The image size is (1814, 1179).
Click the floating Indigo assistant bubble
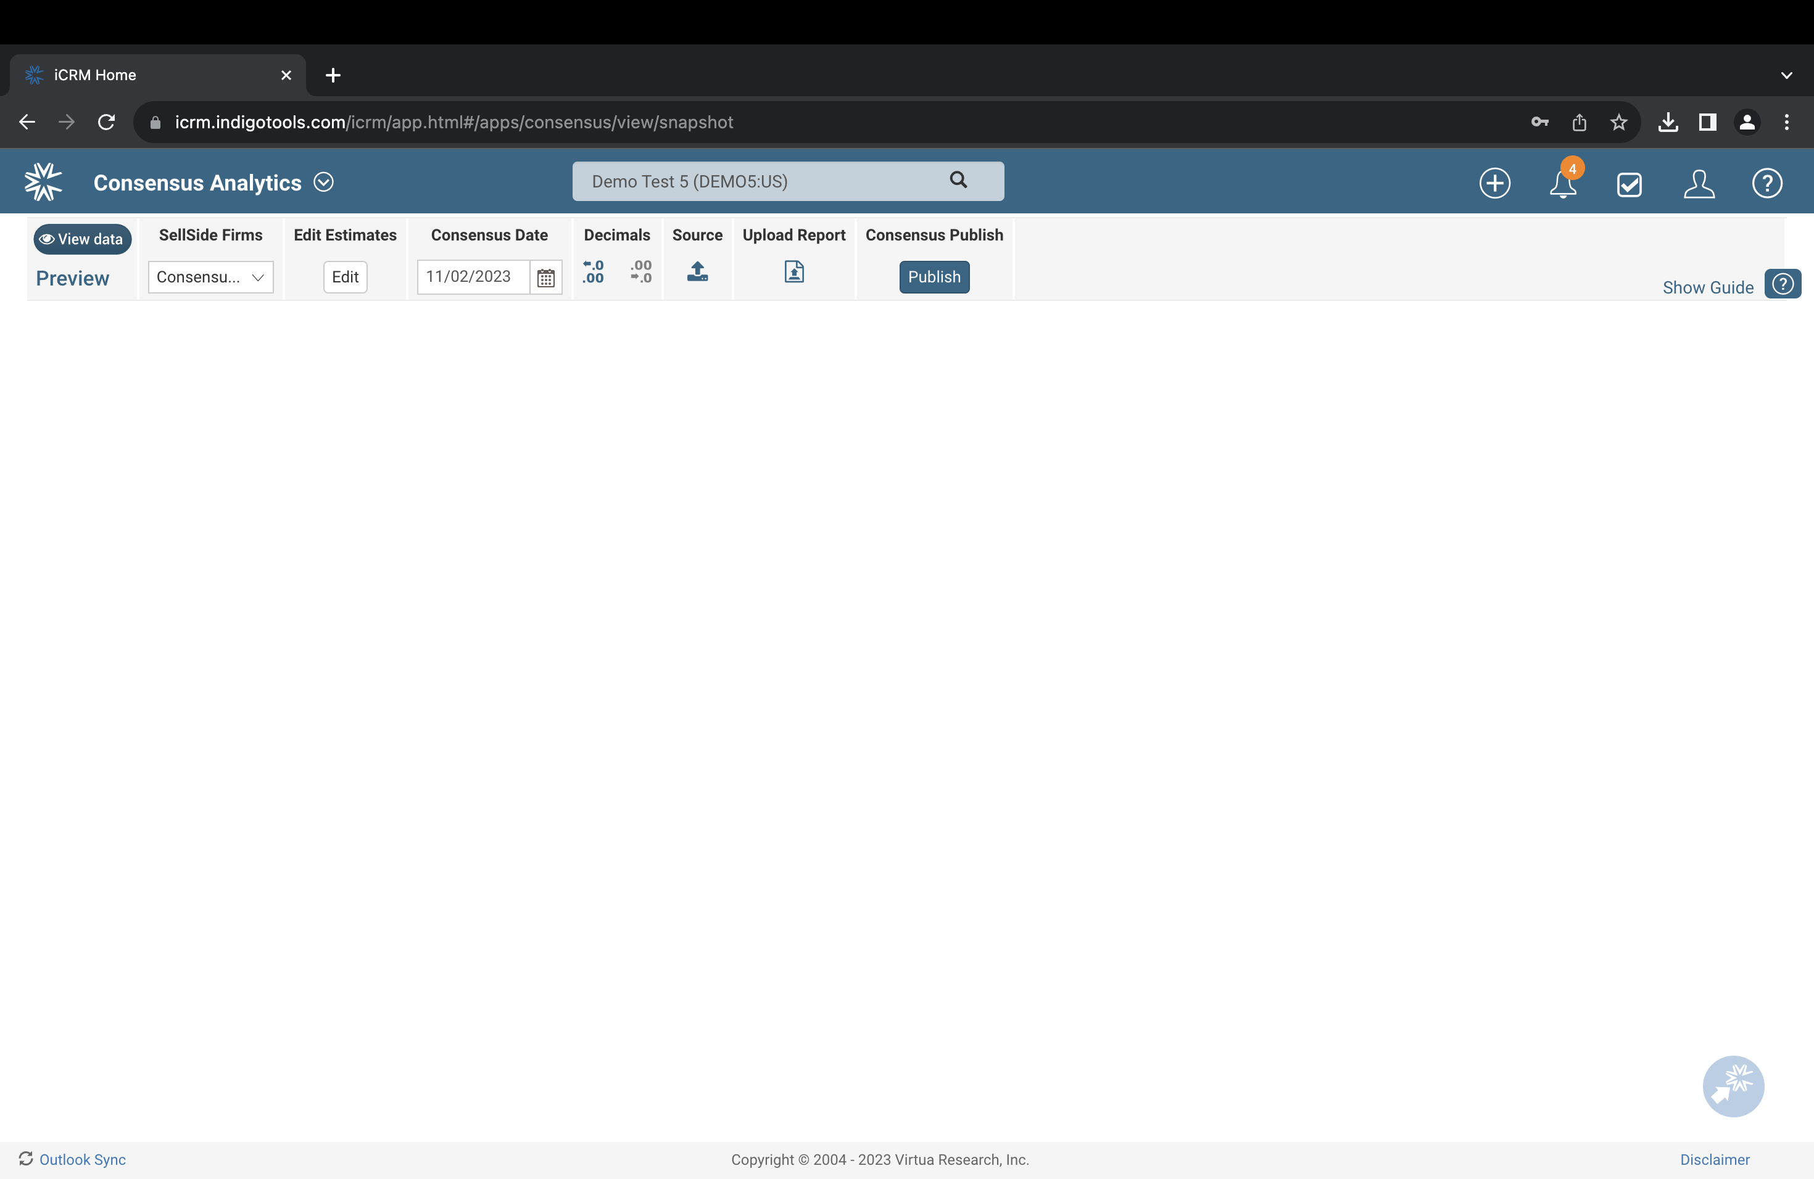click(x=1733, y=1086)
